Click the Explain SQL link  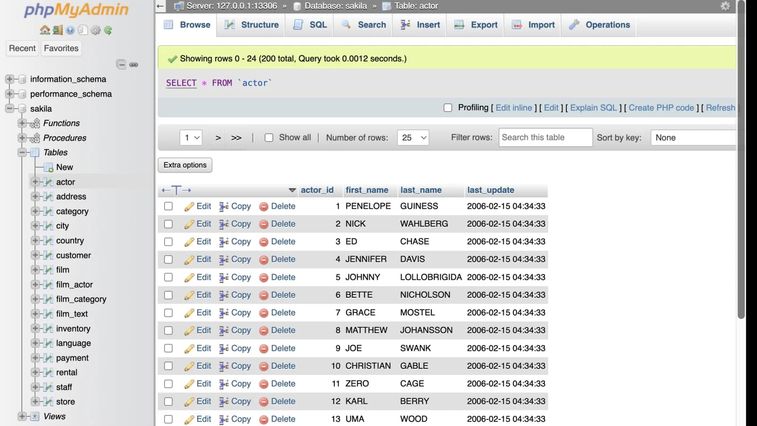pos(593,108)
